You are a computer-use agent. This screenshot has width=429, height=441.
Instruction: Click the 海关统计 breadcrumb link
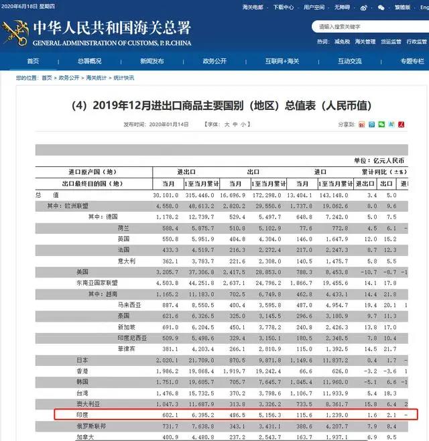click(94, 78)
